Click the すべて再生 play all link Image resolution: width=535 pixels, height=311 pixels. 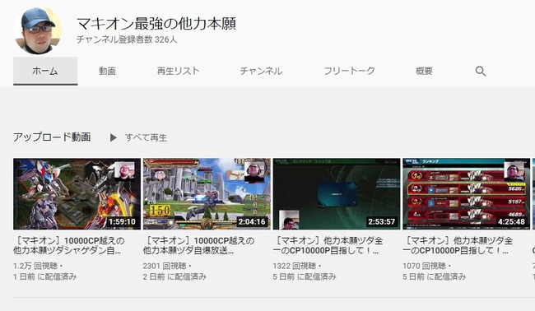click(146, 137)
